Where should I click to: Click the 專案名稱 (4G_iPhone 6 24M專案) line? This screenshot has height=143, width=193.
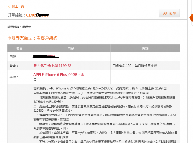click(x=100, y=88)
